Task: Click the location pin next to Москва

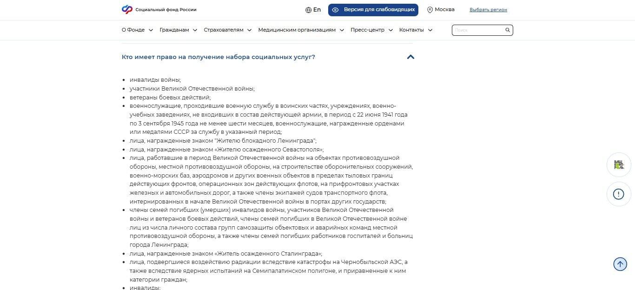Action: pos(430,10)
